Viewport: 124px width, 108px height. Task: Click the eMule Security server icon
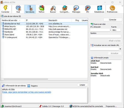3,26
